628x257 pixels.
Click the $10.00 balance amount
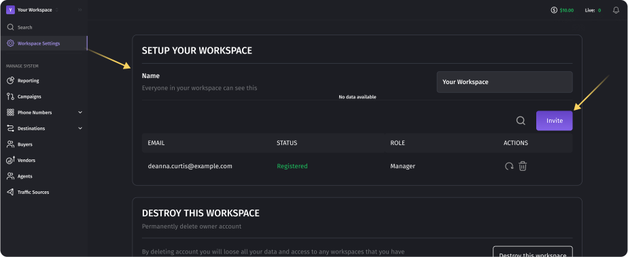(567, 10)
